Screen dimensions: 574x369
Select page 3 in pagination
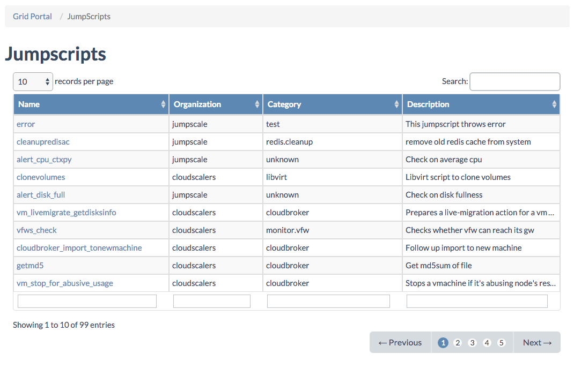pyautogui.click(x=472, y=343)
